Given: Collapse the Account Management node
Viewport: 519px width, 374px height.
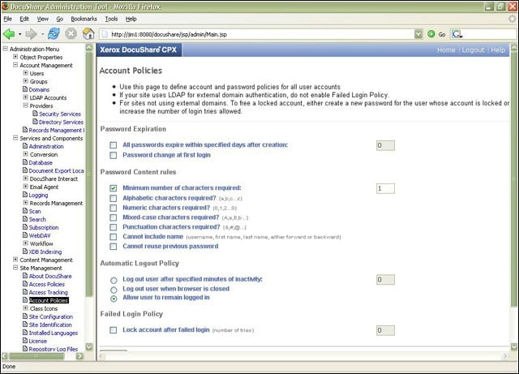Looking at the screenshot, I should (x=15, y=65).
